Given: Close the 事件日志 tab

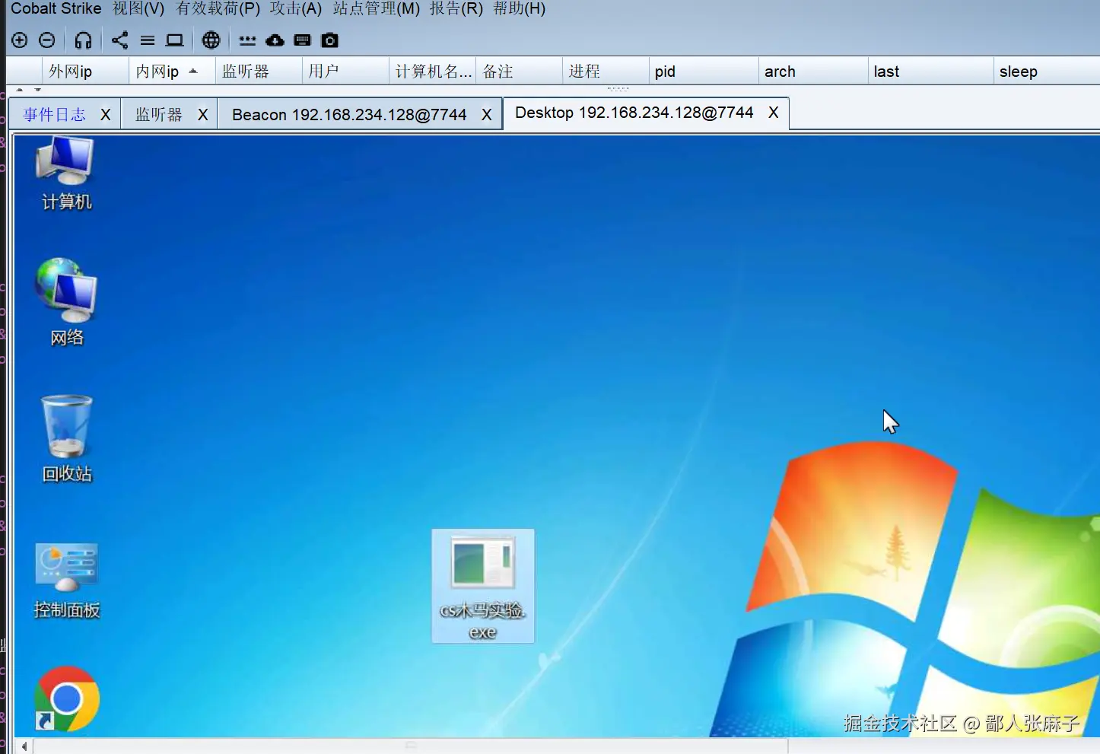Looking at the screenshot, I should point(106,115).
